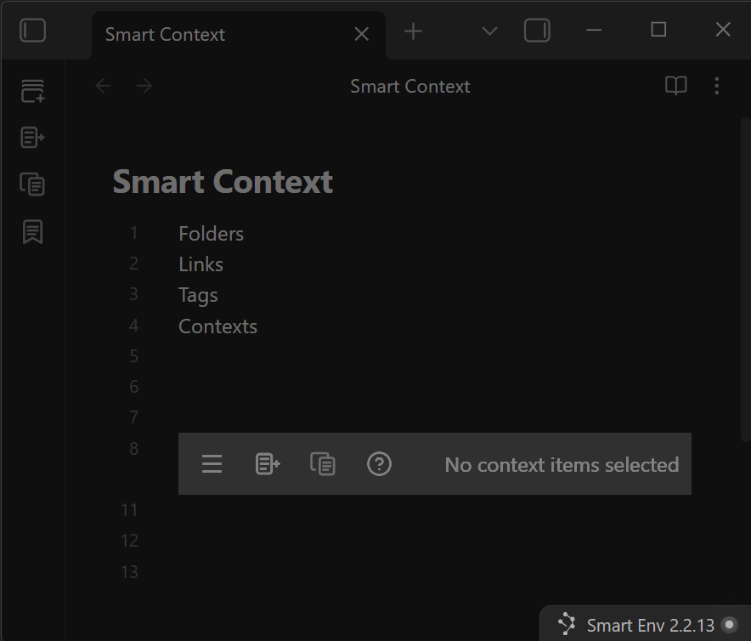751x641 pixels.
Task: Close the Smart Context tab
Action: [361, 34]
